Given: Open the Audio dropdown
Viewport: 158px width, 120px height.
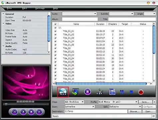Looking at the screenshot, I should pyautogui.click(x=79, y=14).
